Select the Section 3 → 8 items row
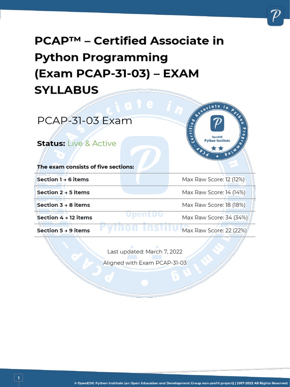The height and width of the screenshot is (387, 290). 145,205
